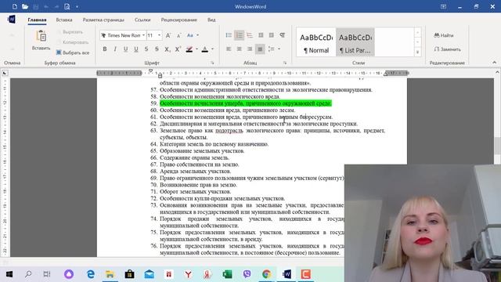This screenshot has width=501, height=282.
Task: Open quick access toolbar customize arrow
Action: point(77,6)
